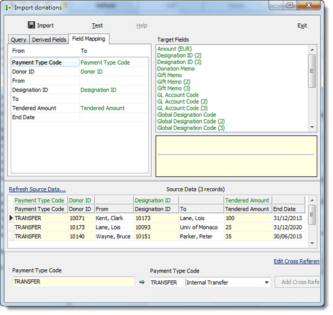Select Donation Memo in Target Fields
333x315 pixels.
[176, 68]
